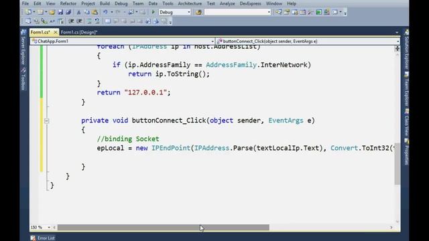Viewport: 429px width, 241px height.
Task: Select the Form1.cs* code tab
Action: pyautogui.click(x=40, y=32)
